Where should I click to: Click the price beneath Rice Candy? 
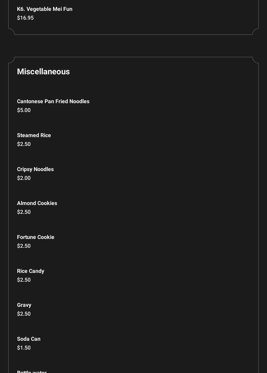pos(24,280)
